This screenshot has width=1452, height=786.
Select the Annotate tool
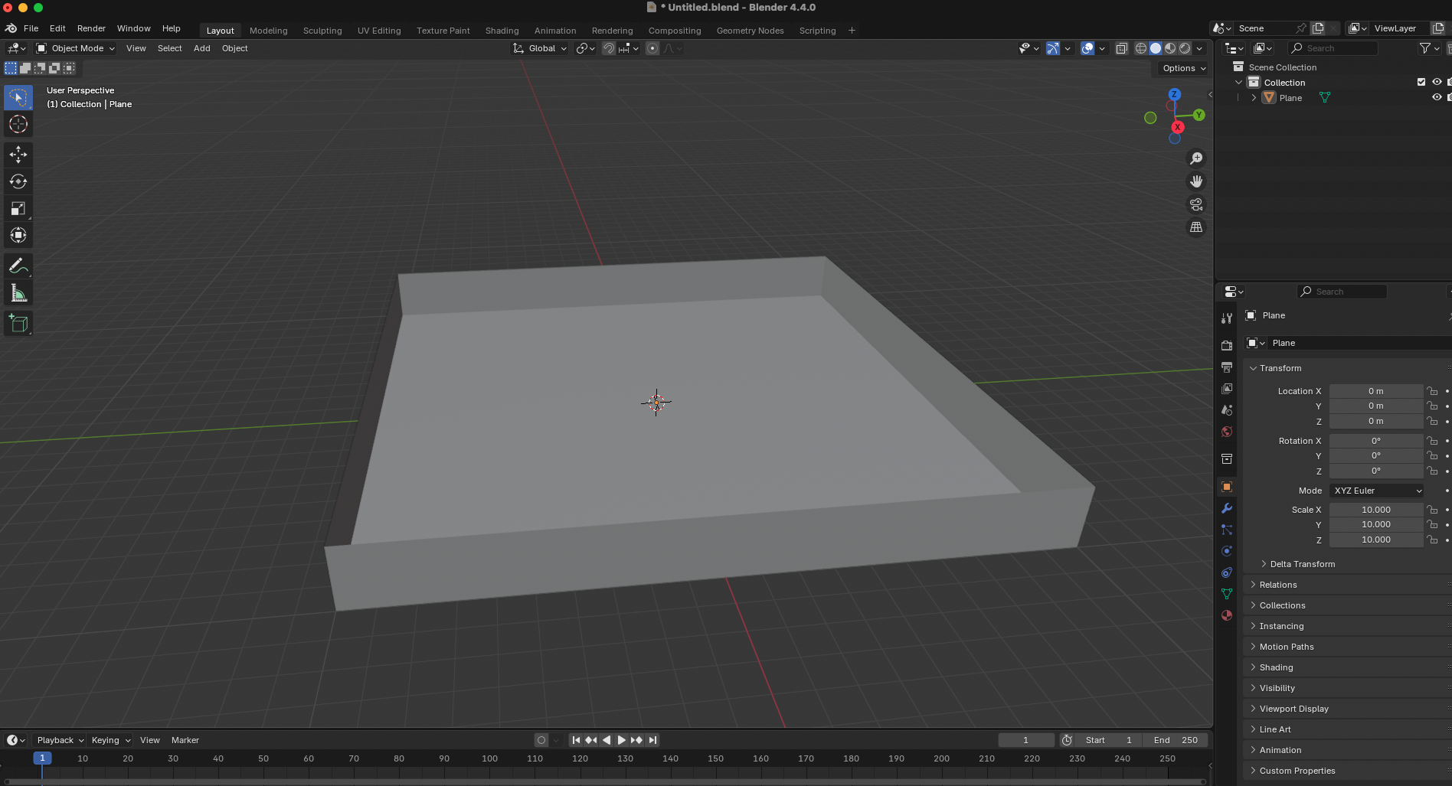coord(18,266)
